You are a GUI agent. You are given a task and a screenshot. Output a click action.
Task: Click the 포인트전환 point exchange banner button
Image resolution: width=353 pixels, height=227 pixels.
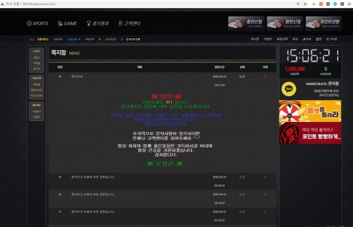(x=324, y=23)
